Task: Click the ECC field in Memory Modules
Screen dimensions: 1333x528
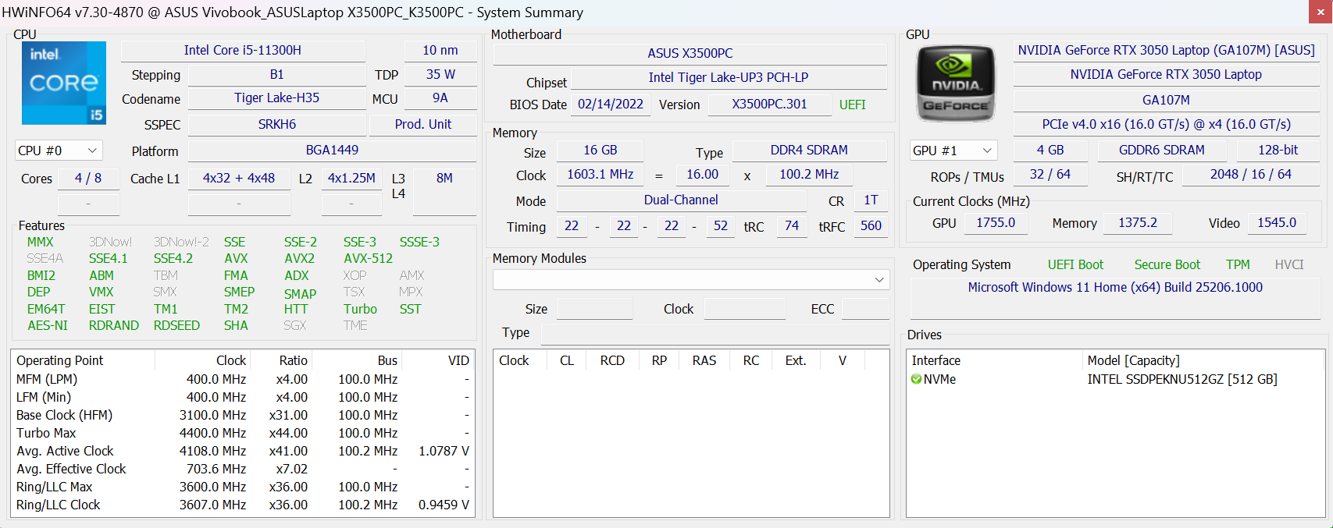Action: [865, 309]
